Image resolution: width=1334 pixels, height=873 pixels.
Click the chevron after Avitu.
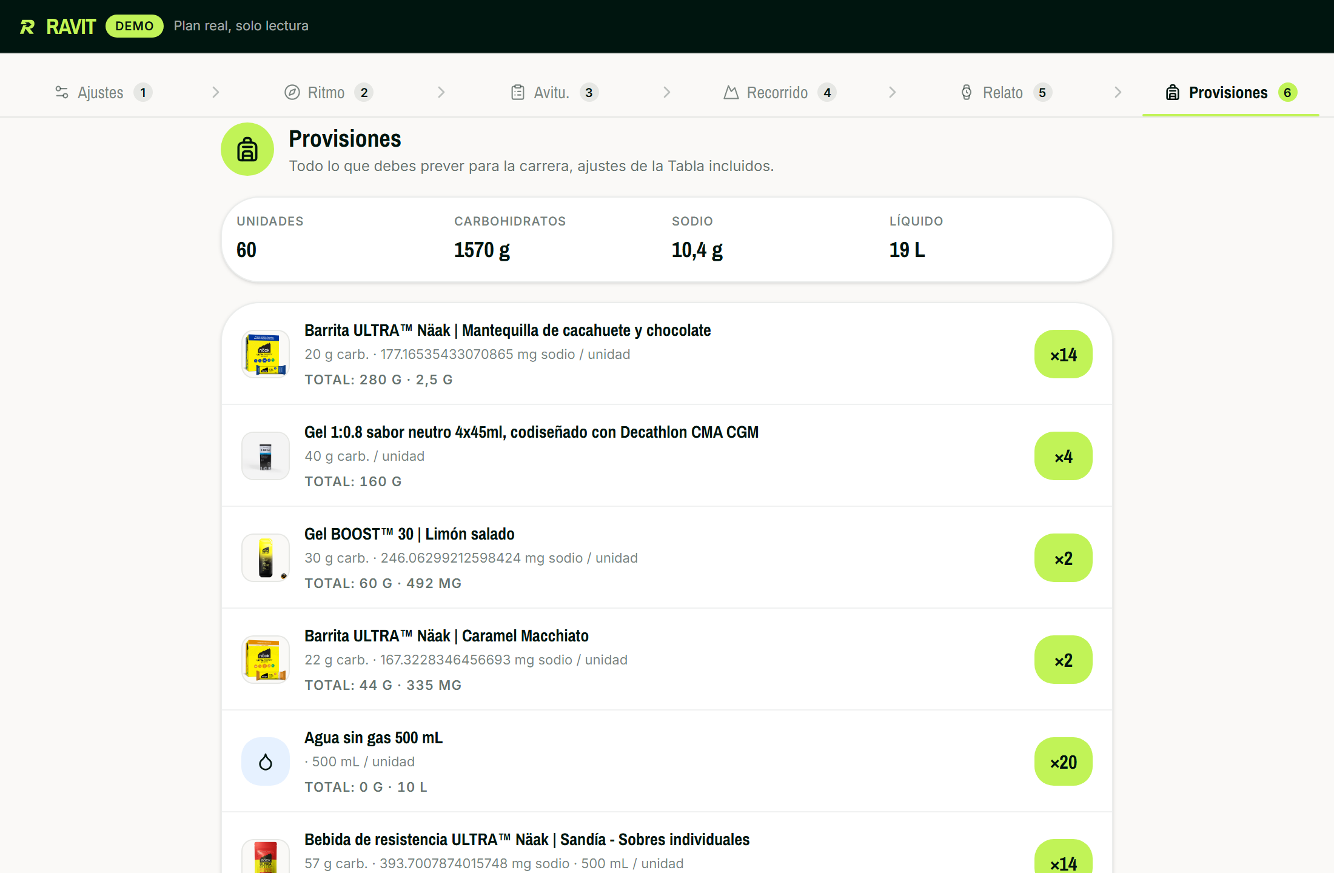(667, 92)
